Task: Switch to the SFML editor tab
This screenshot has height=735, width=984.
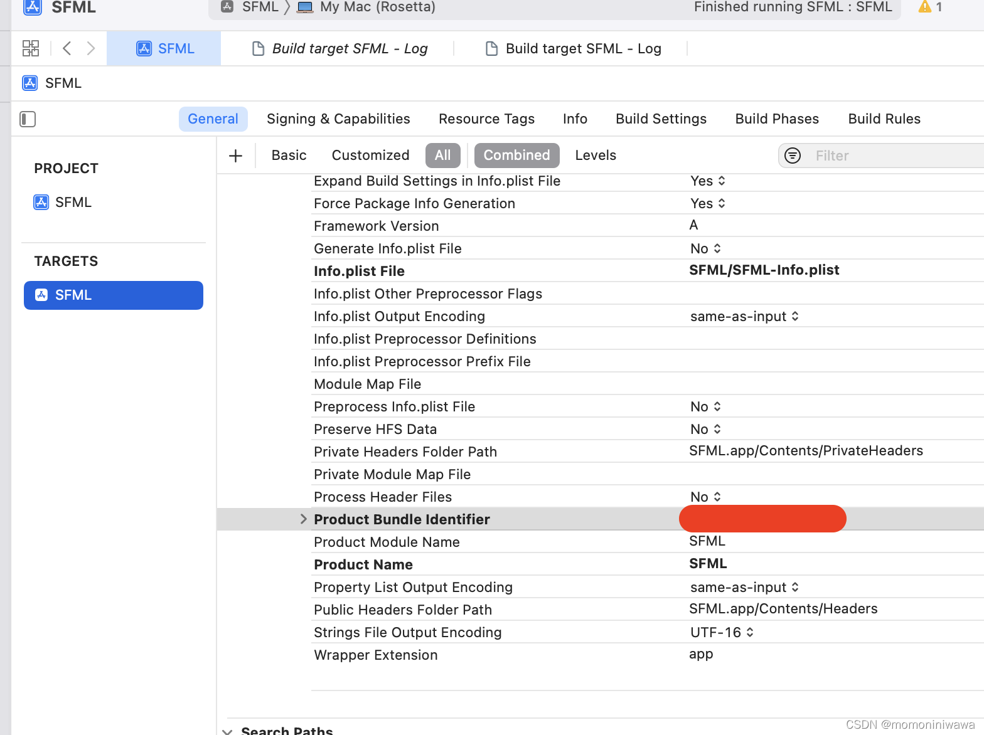Action: coord(164,48)
